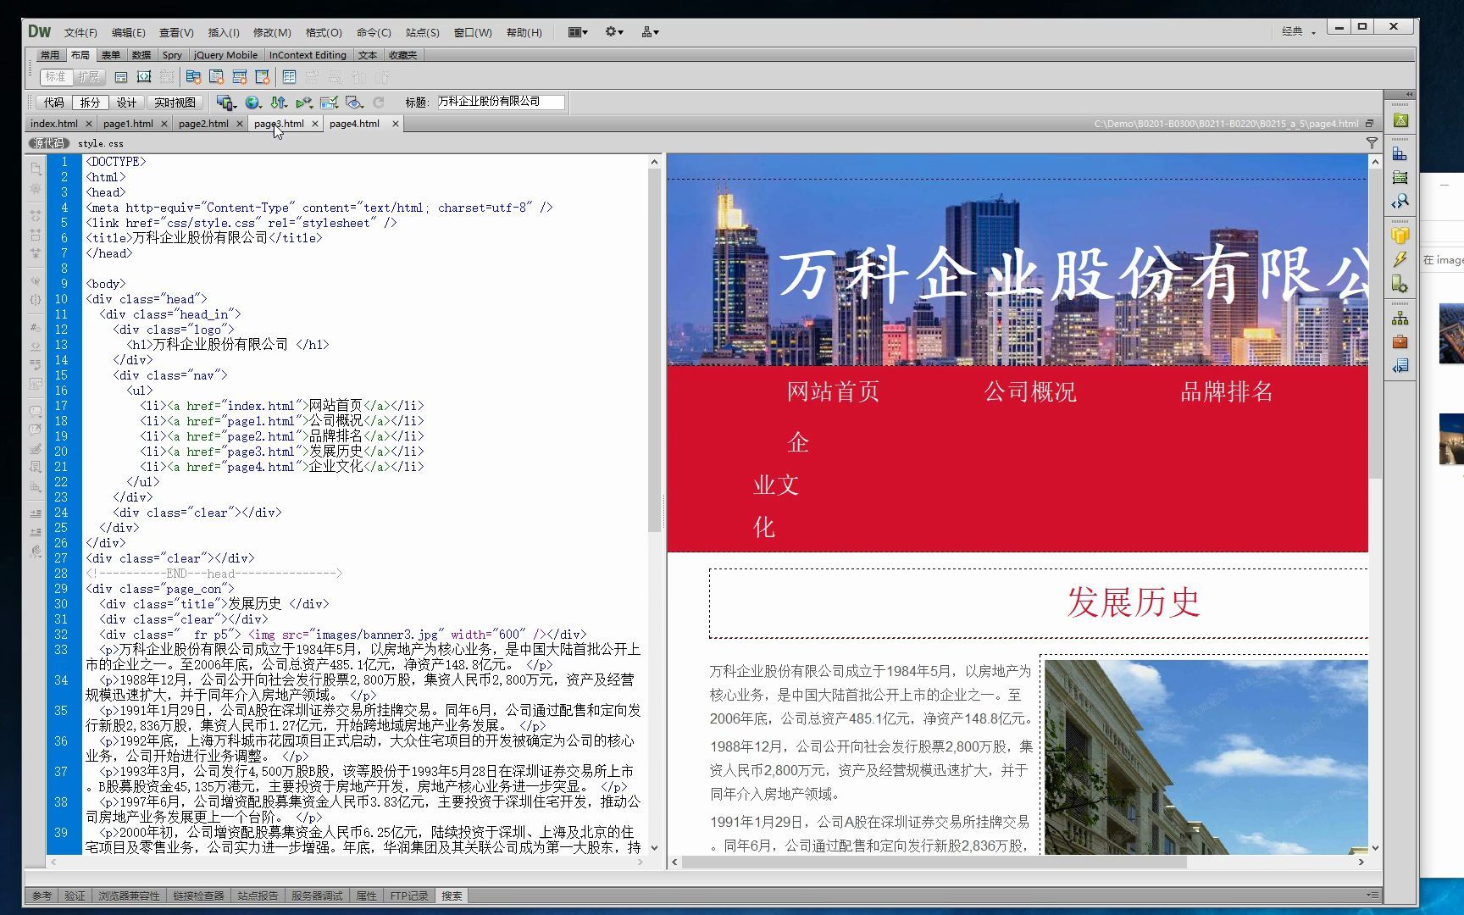This screenshot has height=915, width=1464.
Task: Open the layout icon dropdown in menu bar
Action: [x=578, y=32]
